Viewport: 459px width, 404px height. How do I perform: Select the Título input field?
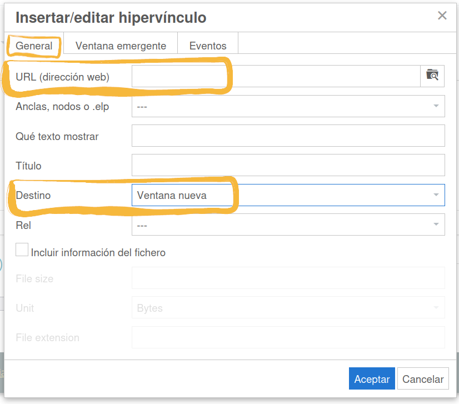coord(288,165)
